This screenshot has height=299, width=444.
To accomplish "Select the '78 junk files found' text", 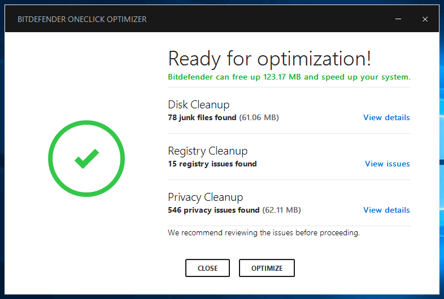I will pos(202,118).
